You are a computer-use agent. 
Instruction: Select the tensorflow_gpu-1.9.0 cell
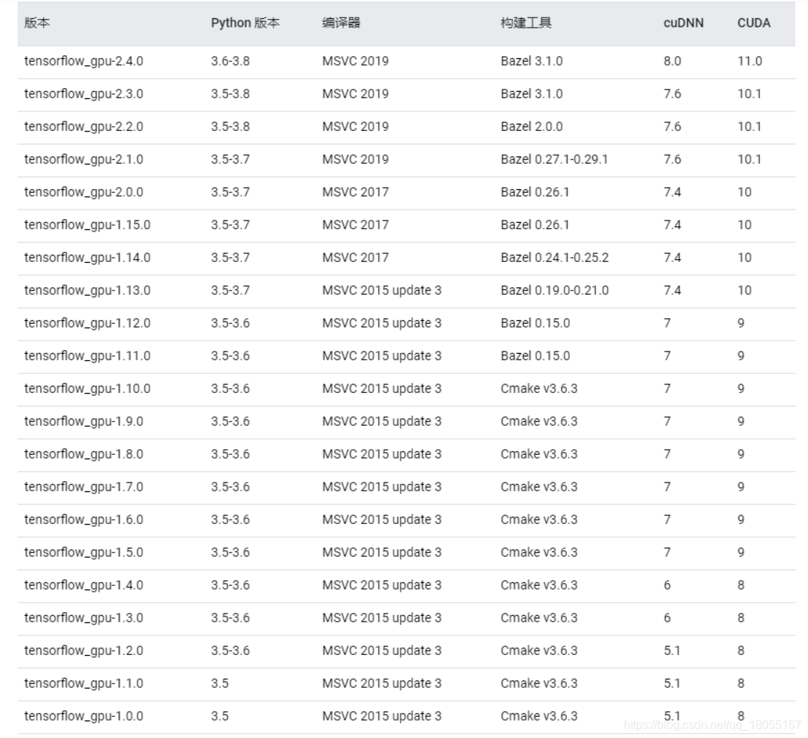point(84,421)
